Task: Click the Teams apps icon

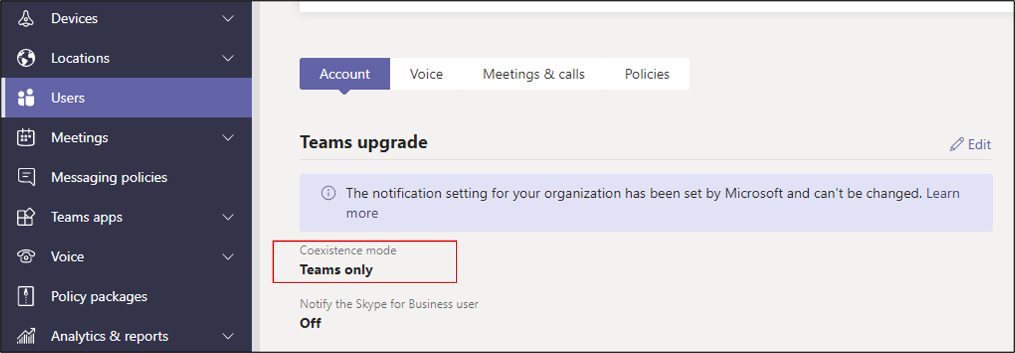Action: pos(25,217)
